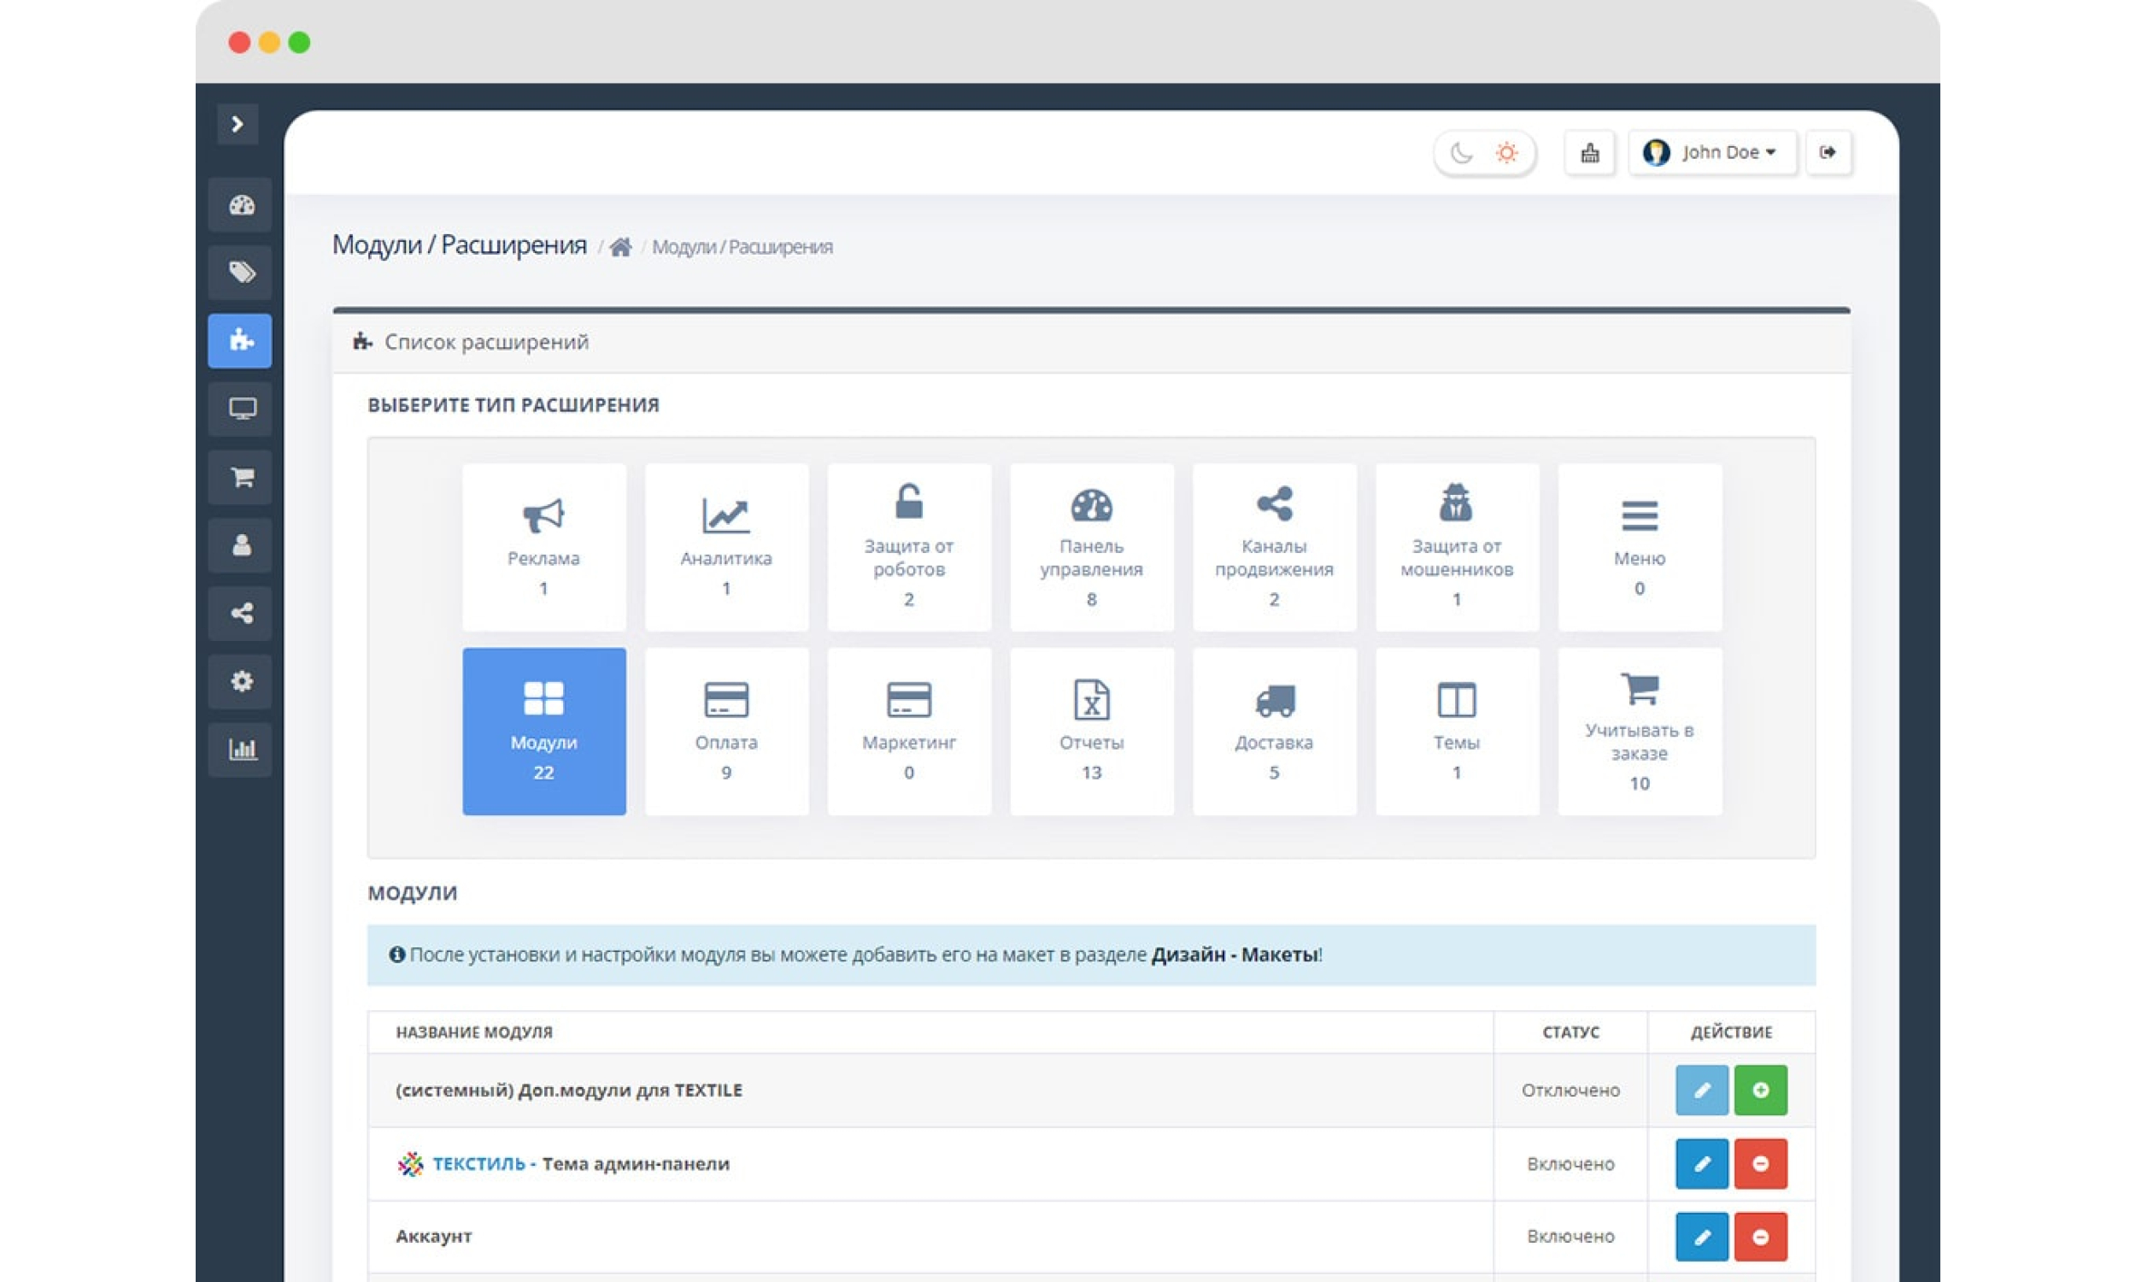Open the extensions puzzle sidebar icon

pyautogui.click(x=241, y=340)
